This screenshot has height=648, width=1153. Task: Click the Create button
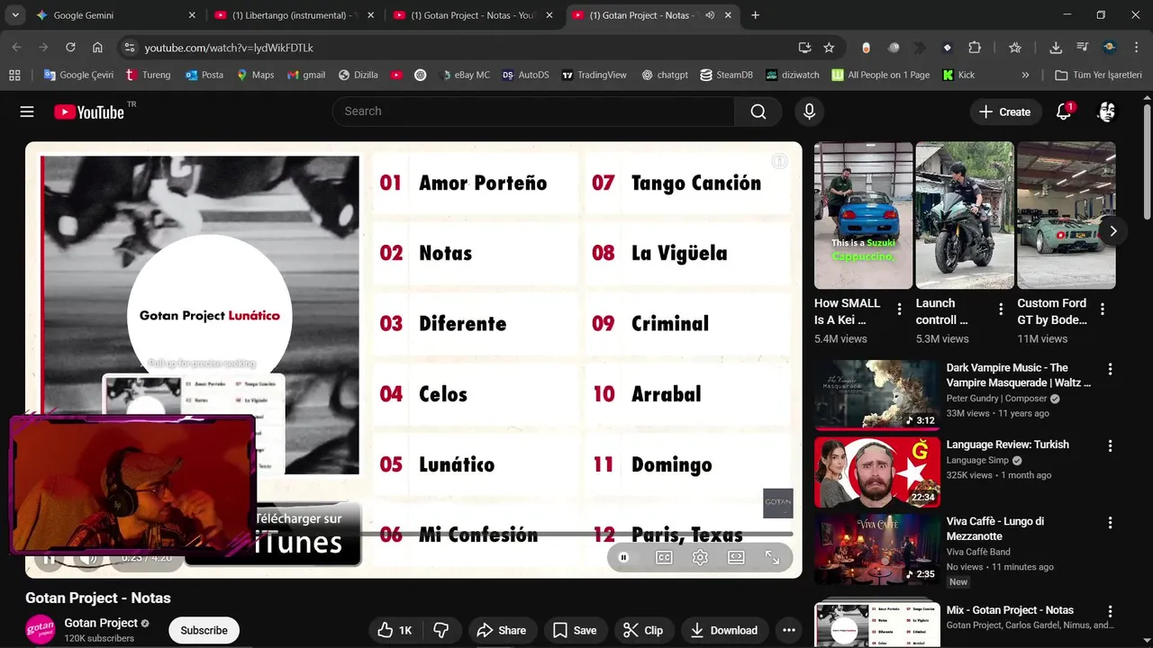(x=1004, y=112)
